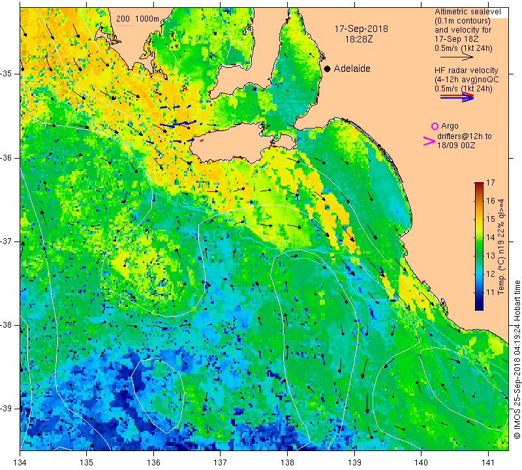
Task: Click the colorbar tick label 16
Action: click(x=491, y=201)
